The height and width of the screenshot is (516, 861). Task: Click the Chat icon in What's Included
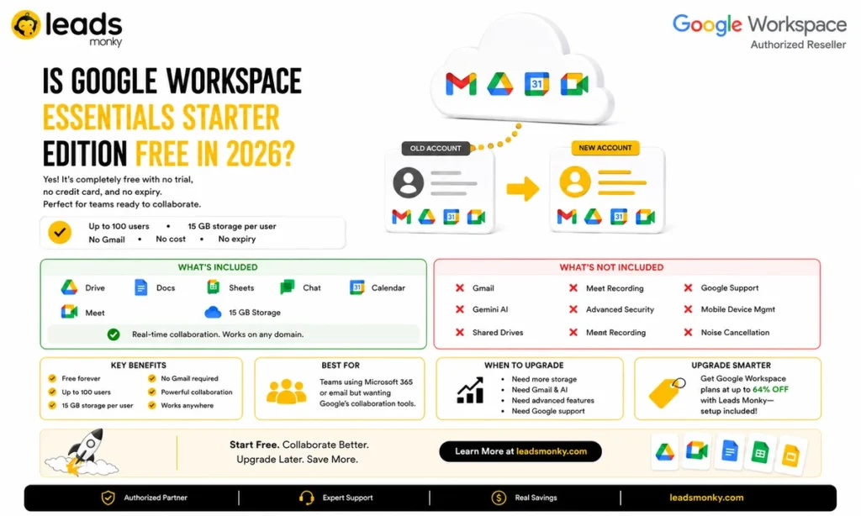point(288,287)
